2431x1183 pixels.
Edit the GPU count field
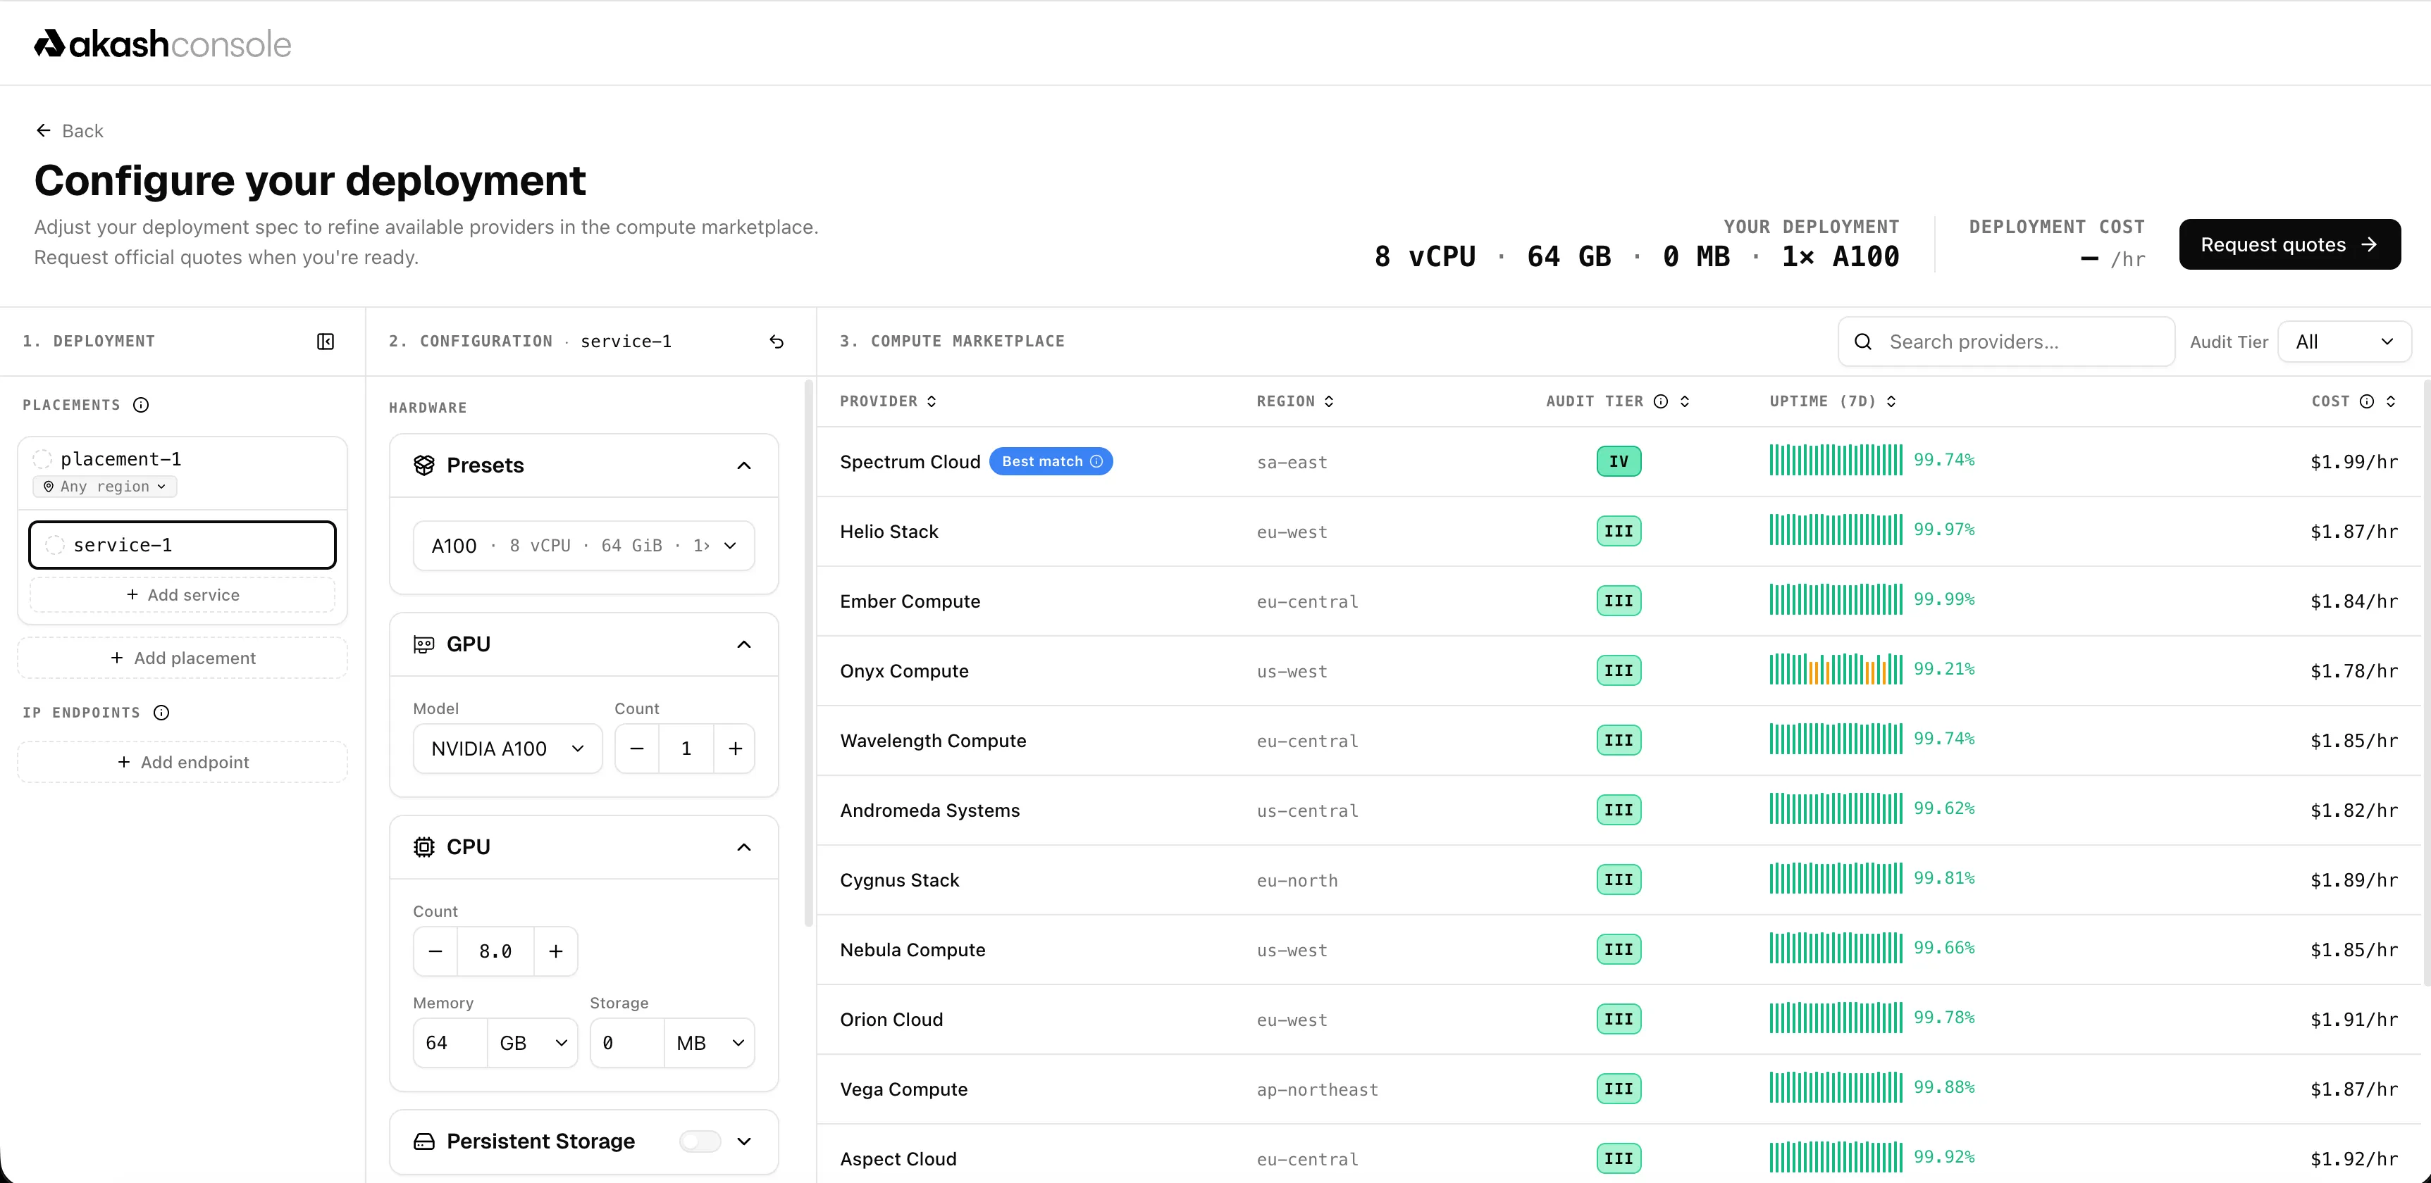(x=686, y=748)
